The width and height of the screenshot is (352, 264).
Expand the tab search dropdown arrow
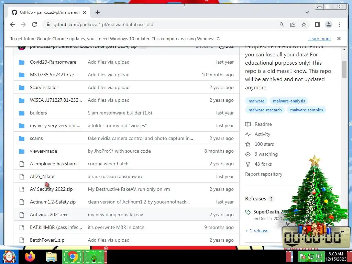[307, 12]
